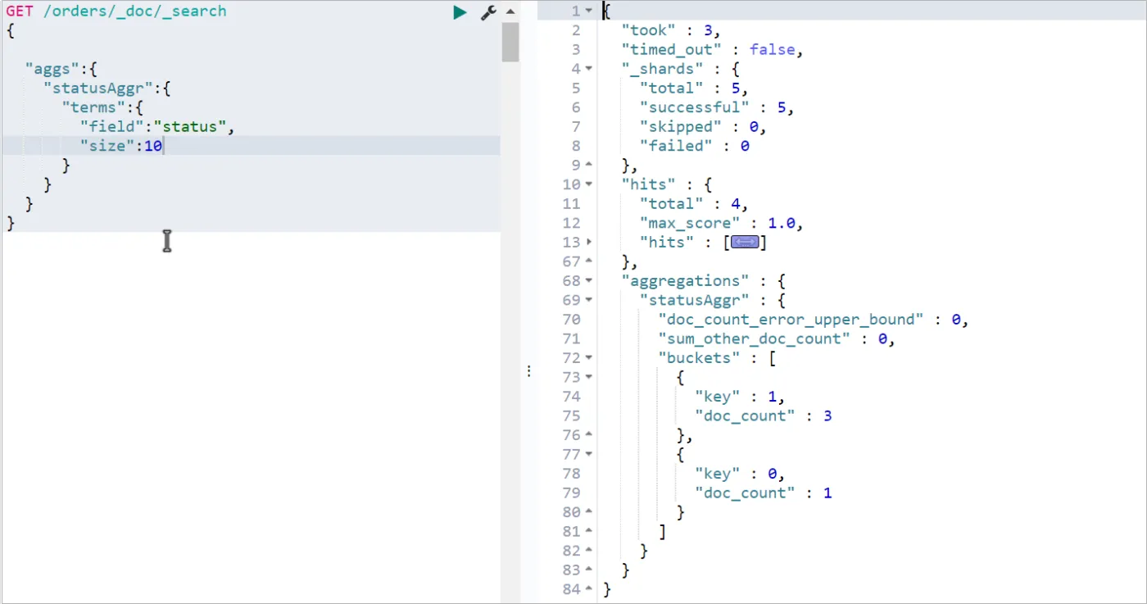Click the "status" field value
This screenshot has width=1147, height=604.
(x=189, y=127)
